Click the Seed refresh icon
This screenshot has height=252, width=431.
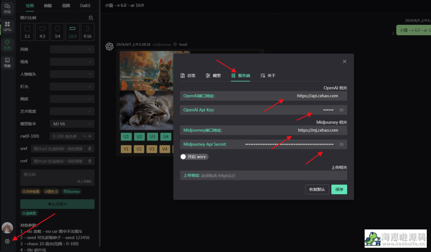(x=175, y=45)
